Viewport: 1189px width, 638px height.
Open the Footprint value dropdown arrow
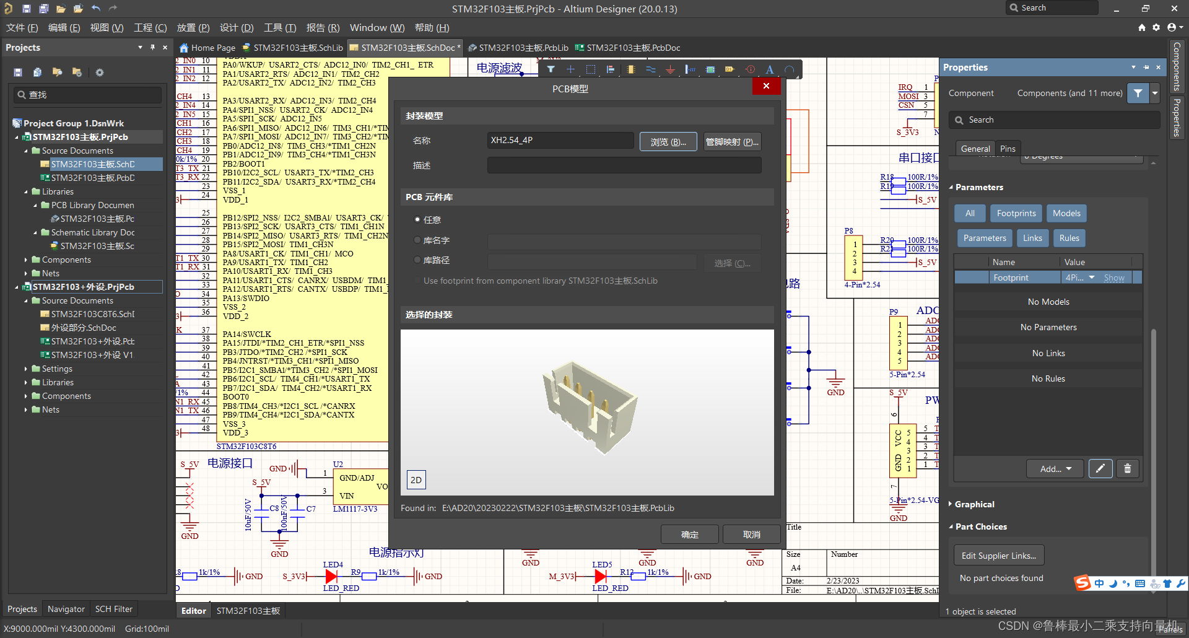[1092, 277]
